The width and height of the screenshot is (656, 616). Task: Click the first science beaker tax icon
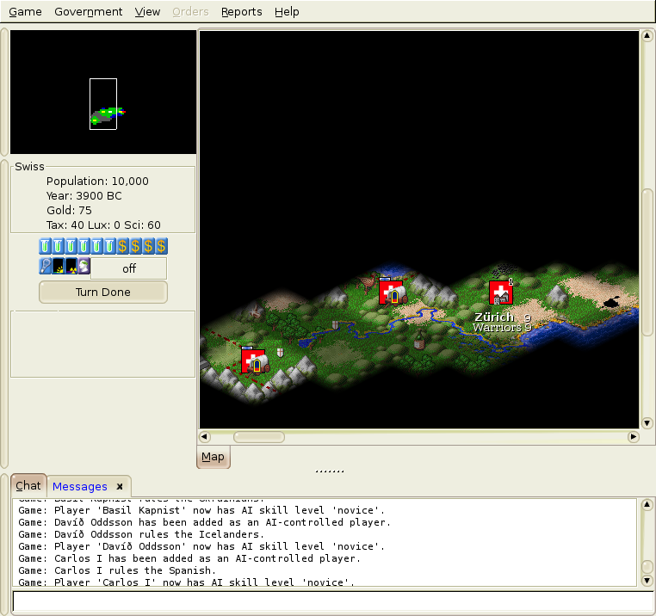point(45,246)
